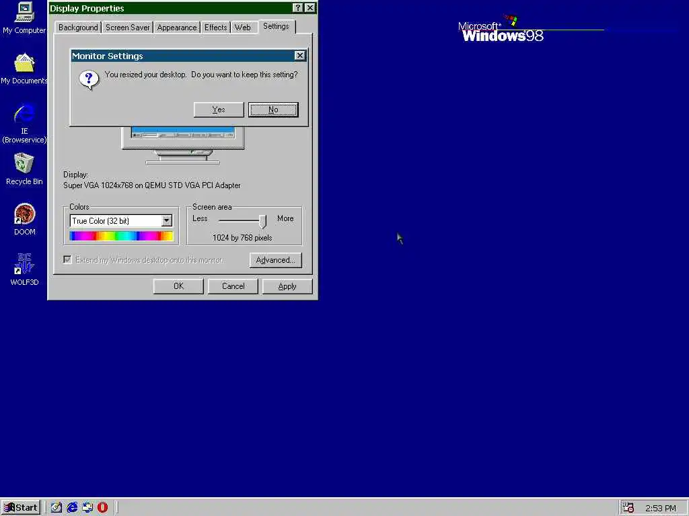Click No in Monitor Settings dialog

(x=273, y=110)
